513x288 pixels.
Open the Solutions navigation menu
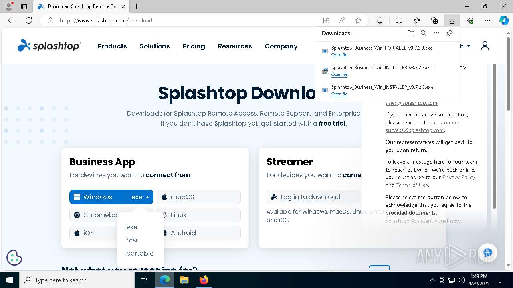point(155,46)
